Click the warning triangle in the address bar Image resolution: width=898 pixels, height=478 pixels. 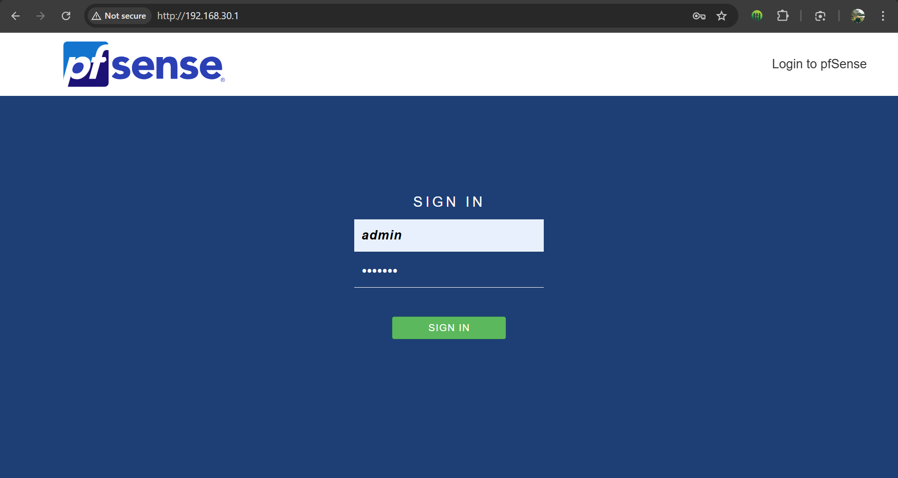click(x=96, y=16)
